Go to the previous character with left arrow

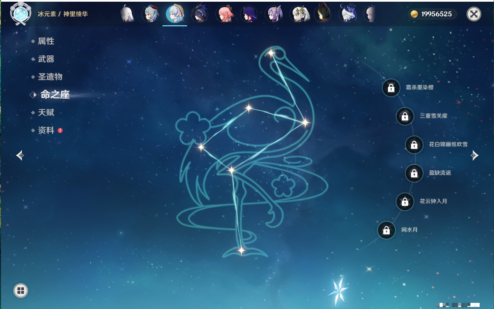point(20,155)
